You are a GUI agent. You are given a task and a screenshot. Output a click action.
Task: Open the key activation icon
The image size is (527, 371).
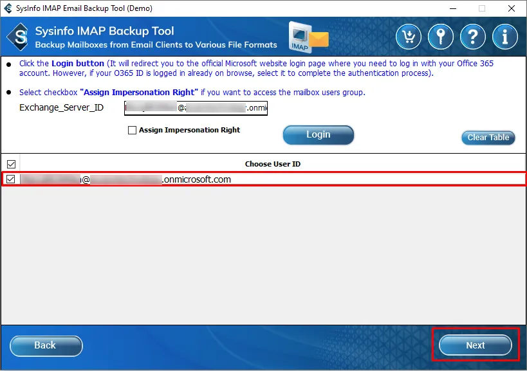[441, 37]
